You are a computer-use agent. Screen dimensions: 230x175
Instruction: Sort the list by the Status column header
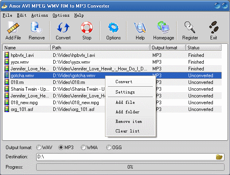204,48
